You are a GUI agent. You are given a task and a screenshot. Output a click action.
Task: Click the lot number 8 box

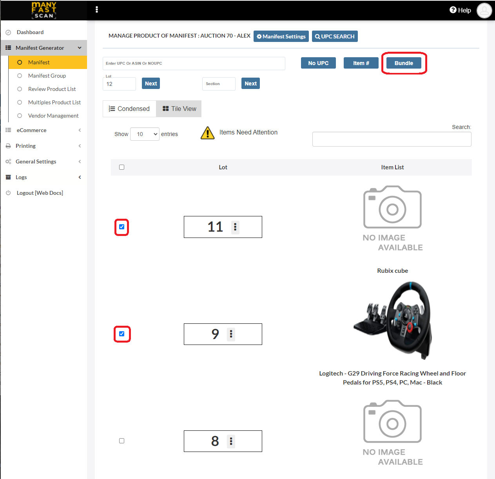[x=223, y=441]
